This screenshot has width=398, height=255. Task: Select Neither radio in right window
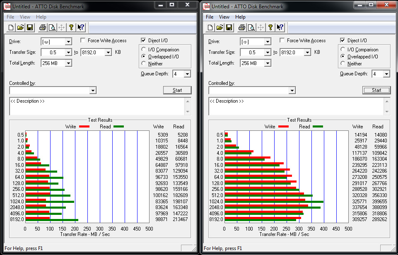point(343,63)
